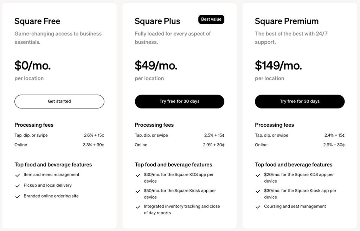360x231 pixels.
Task: Click checkmark beside Branded online ordering site
Action: [x=17, y=197]
